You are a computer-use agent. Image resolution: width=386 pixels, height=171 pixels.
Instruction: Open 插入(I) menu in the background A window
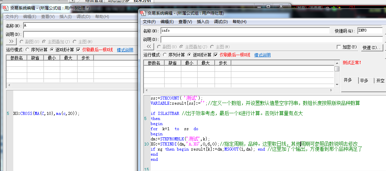66,17
